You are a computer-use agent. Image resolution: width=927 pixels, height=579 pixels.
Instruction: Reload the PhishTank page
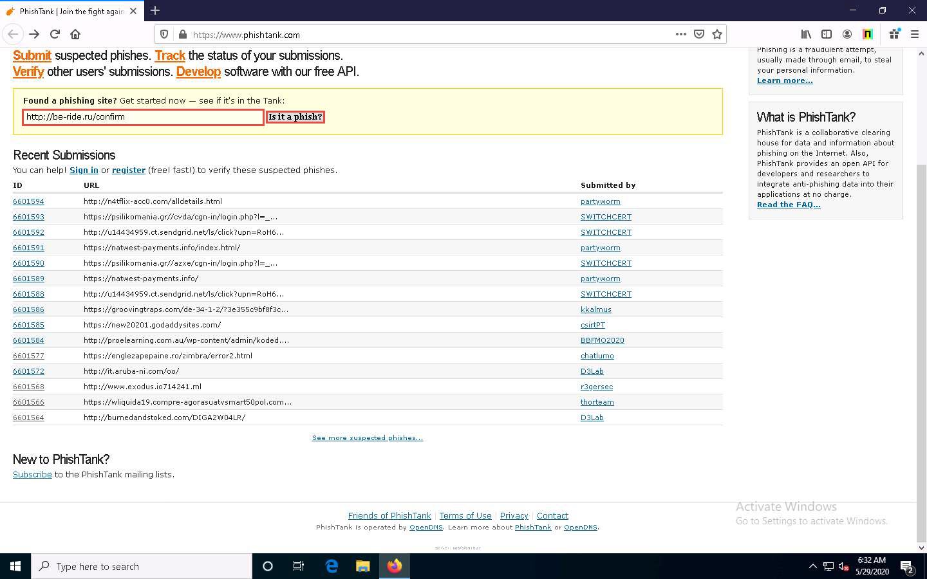[x=55, y=34]
